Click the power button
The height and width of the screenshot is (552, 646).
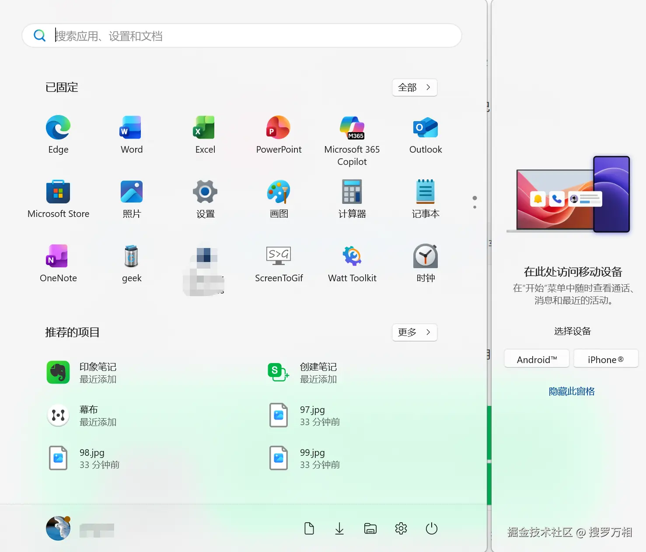pos(432,528)
